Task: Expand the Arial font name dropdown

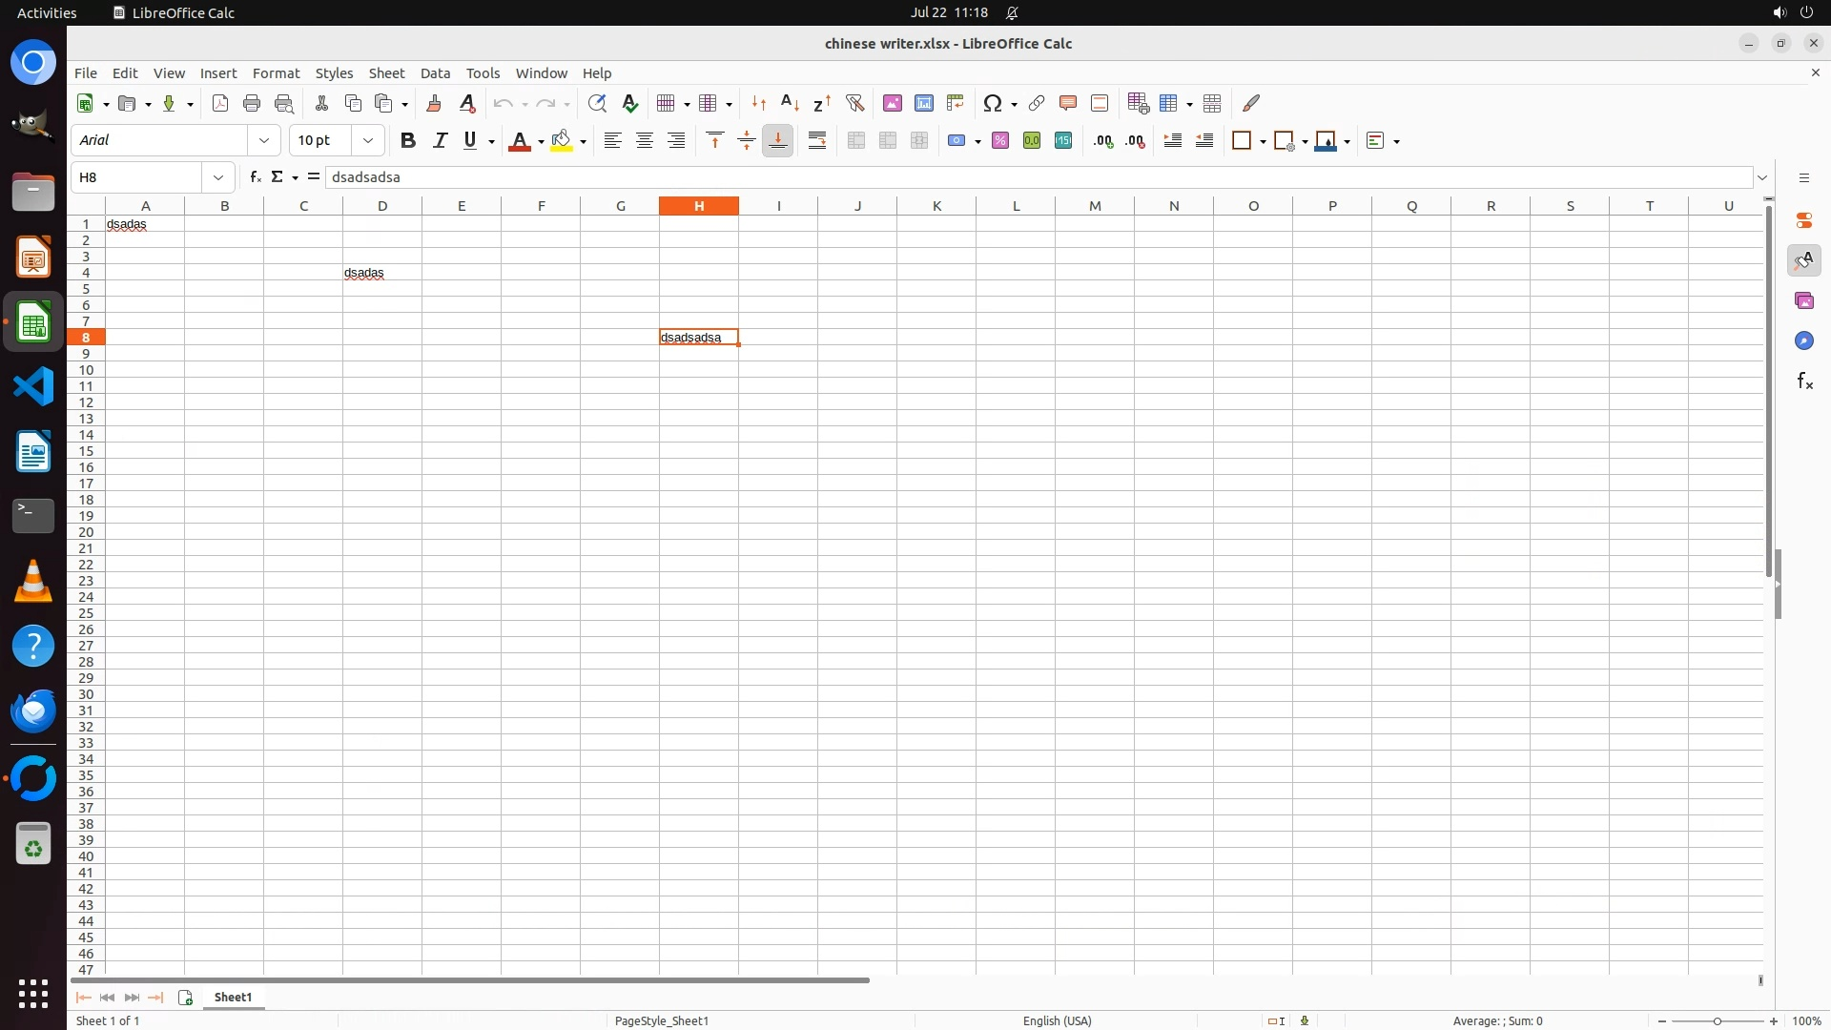Action: pos(264,141)
